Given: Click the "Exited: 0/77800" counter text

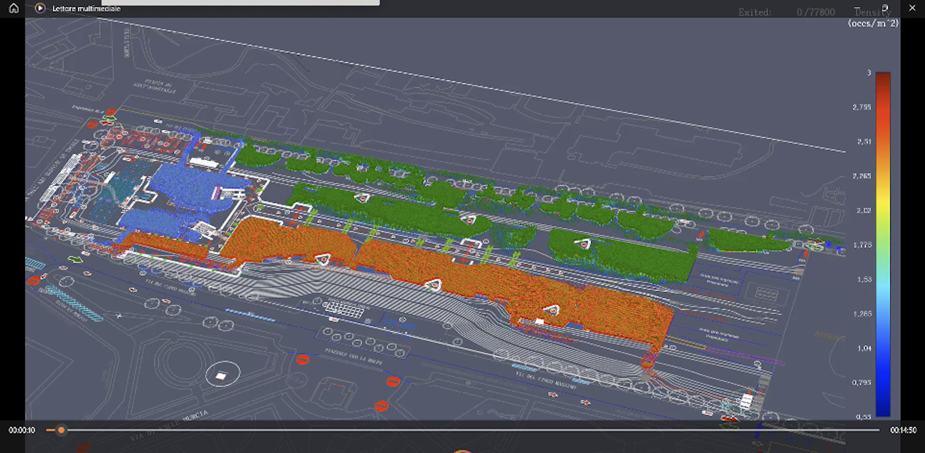Looking at the screenshot, I should click(x=786, y=13).
